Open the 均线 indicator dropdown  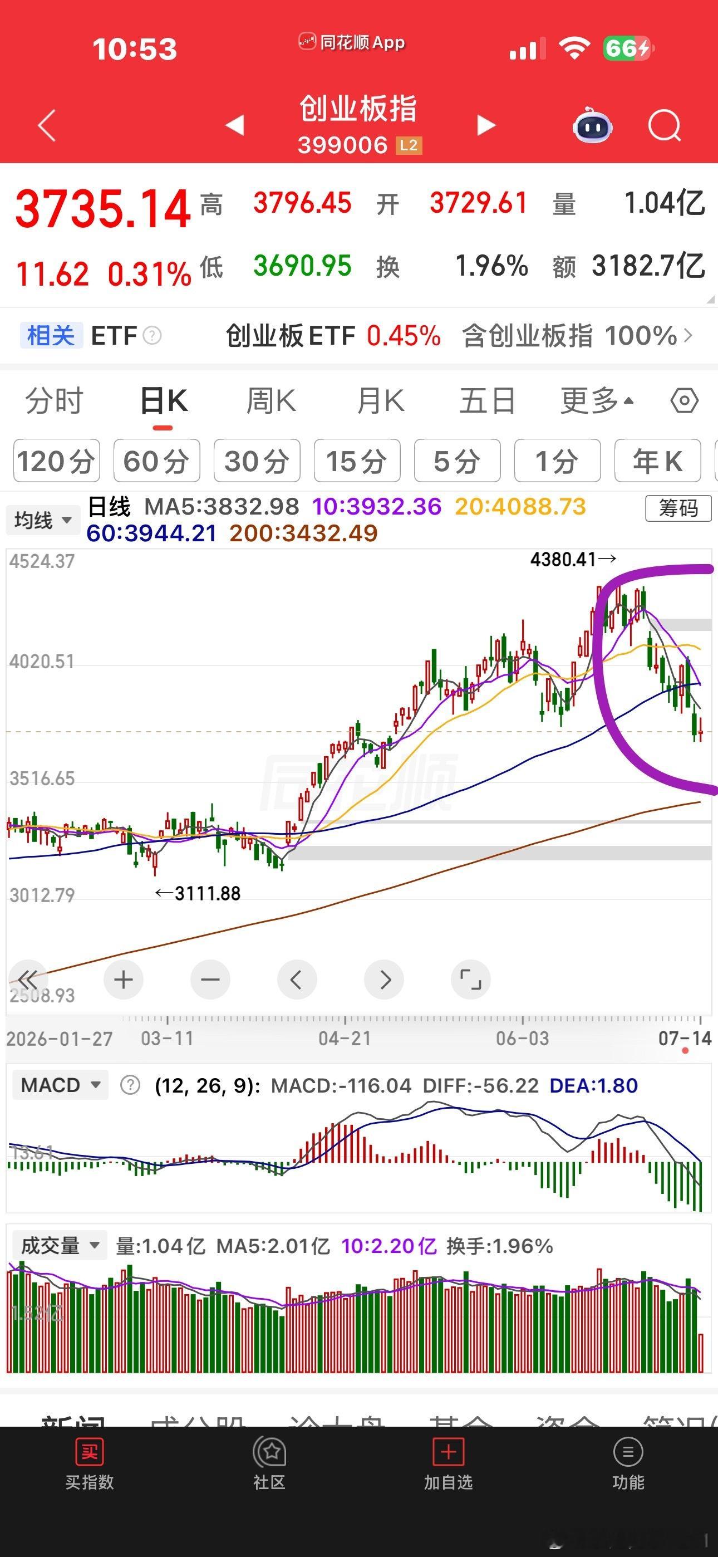43,520
